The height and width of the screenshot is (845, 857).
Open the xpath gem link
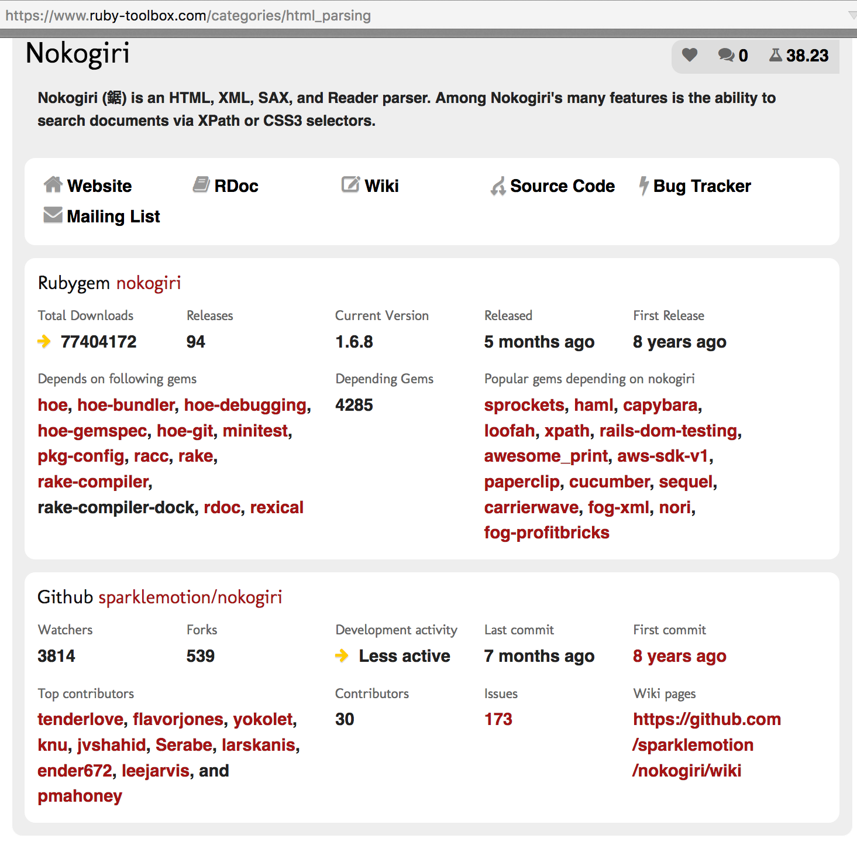click(x=567, y=431)
